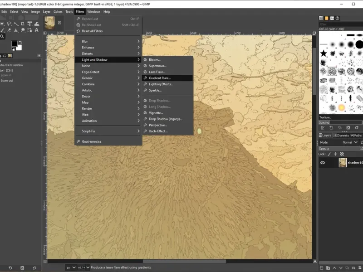
Task: Toggle visibility of the shadow100 layer
Action: click(323, 163)
